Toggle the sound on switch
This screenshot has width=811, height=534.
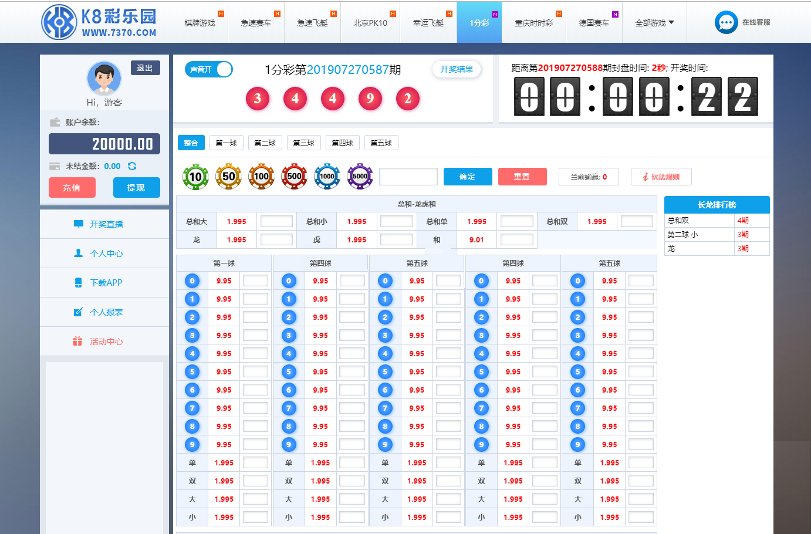(208, 69)
